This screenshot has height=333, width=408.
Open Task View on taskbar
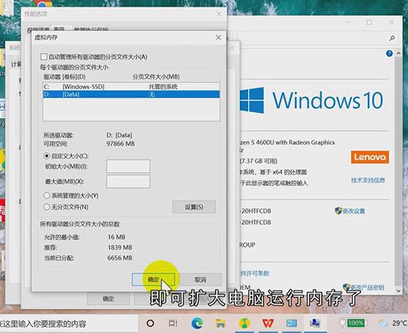tap(173, 323)
